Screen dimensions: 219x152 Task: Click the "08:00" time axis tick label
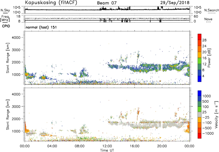point(80,146)
